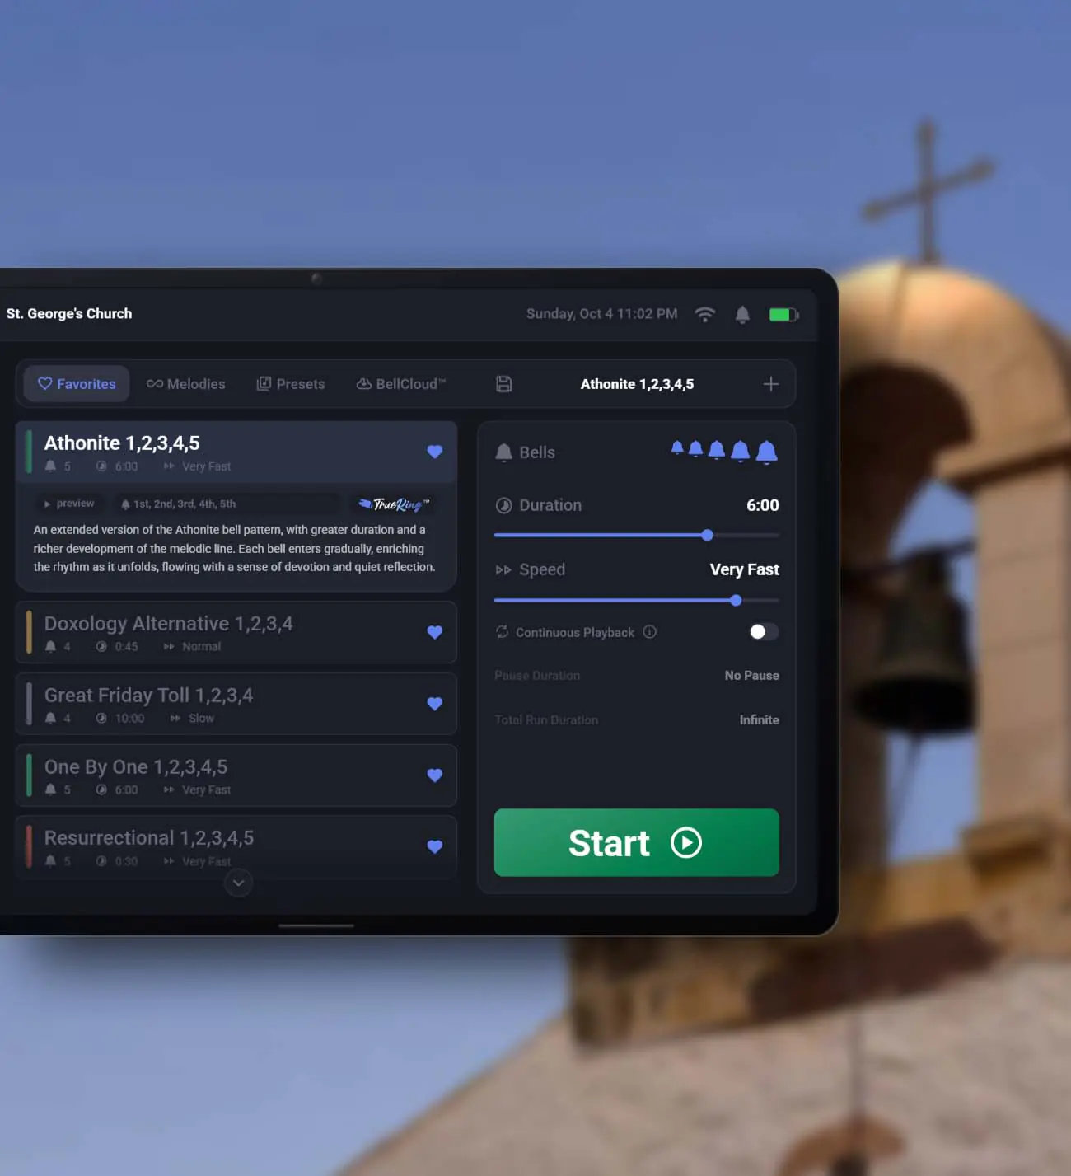Select the second bell icon in Bells row
1071x1176 pixels.
(696, 448)
